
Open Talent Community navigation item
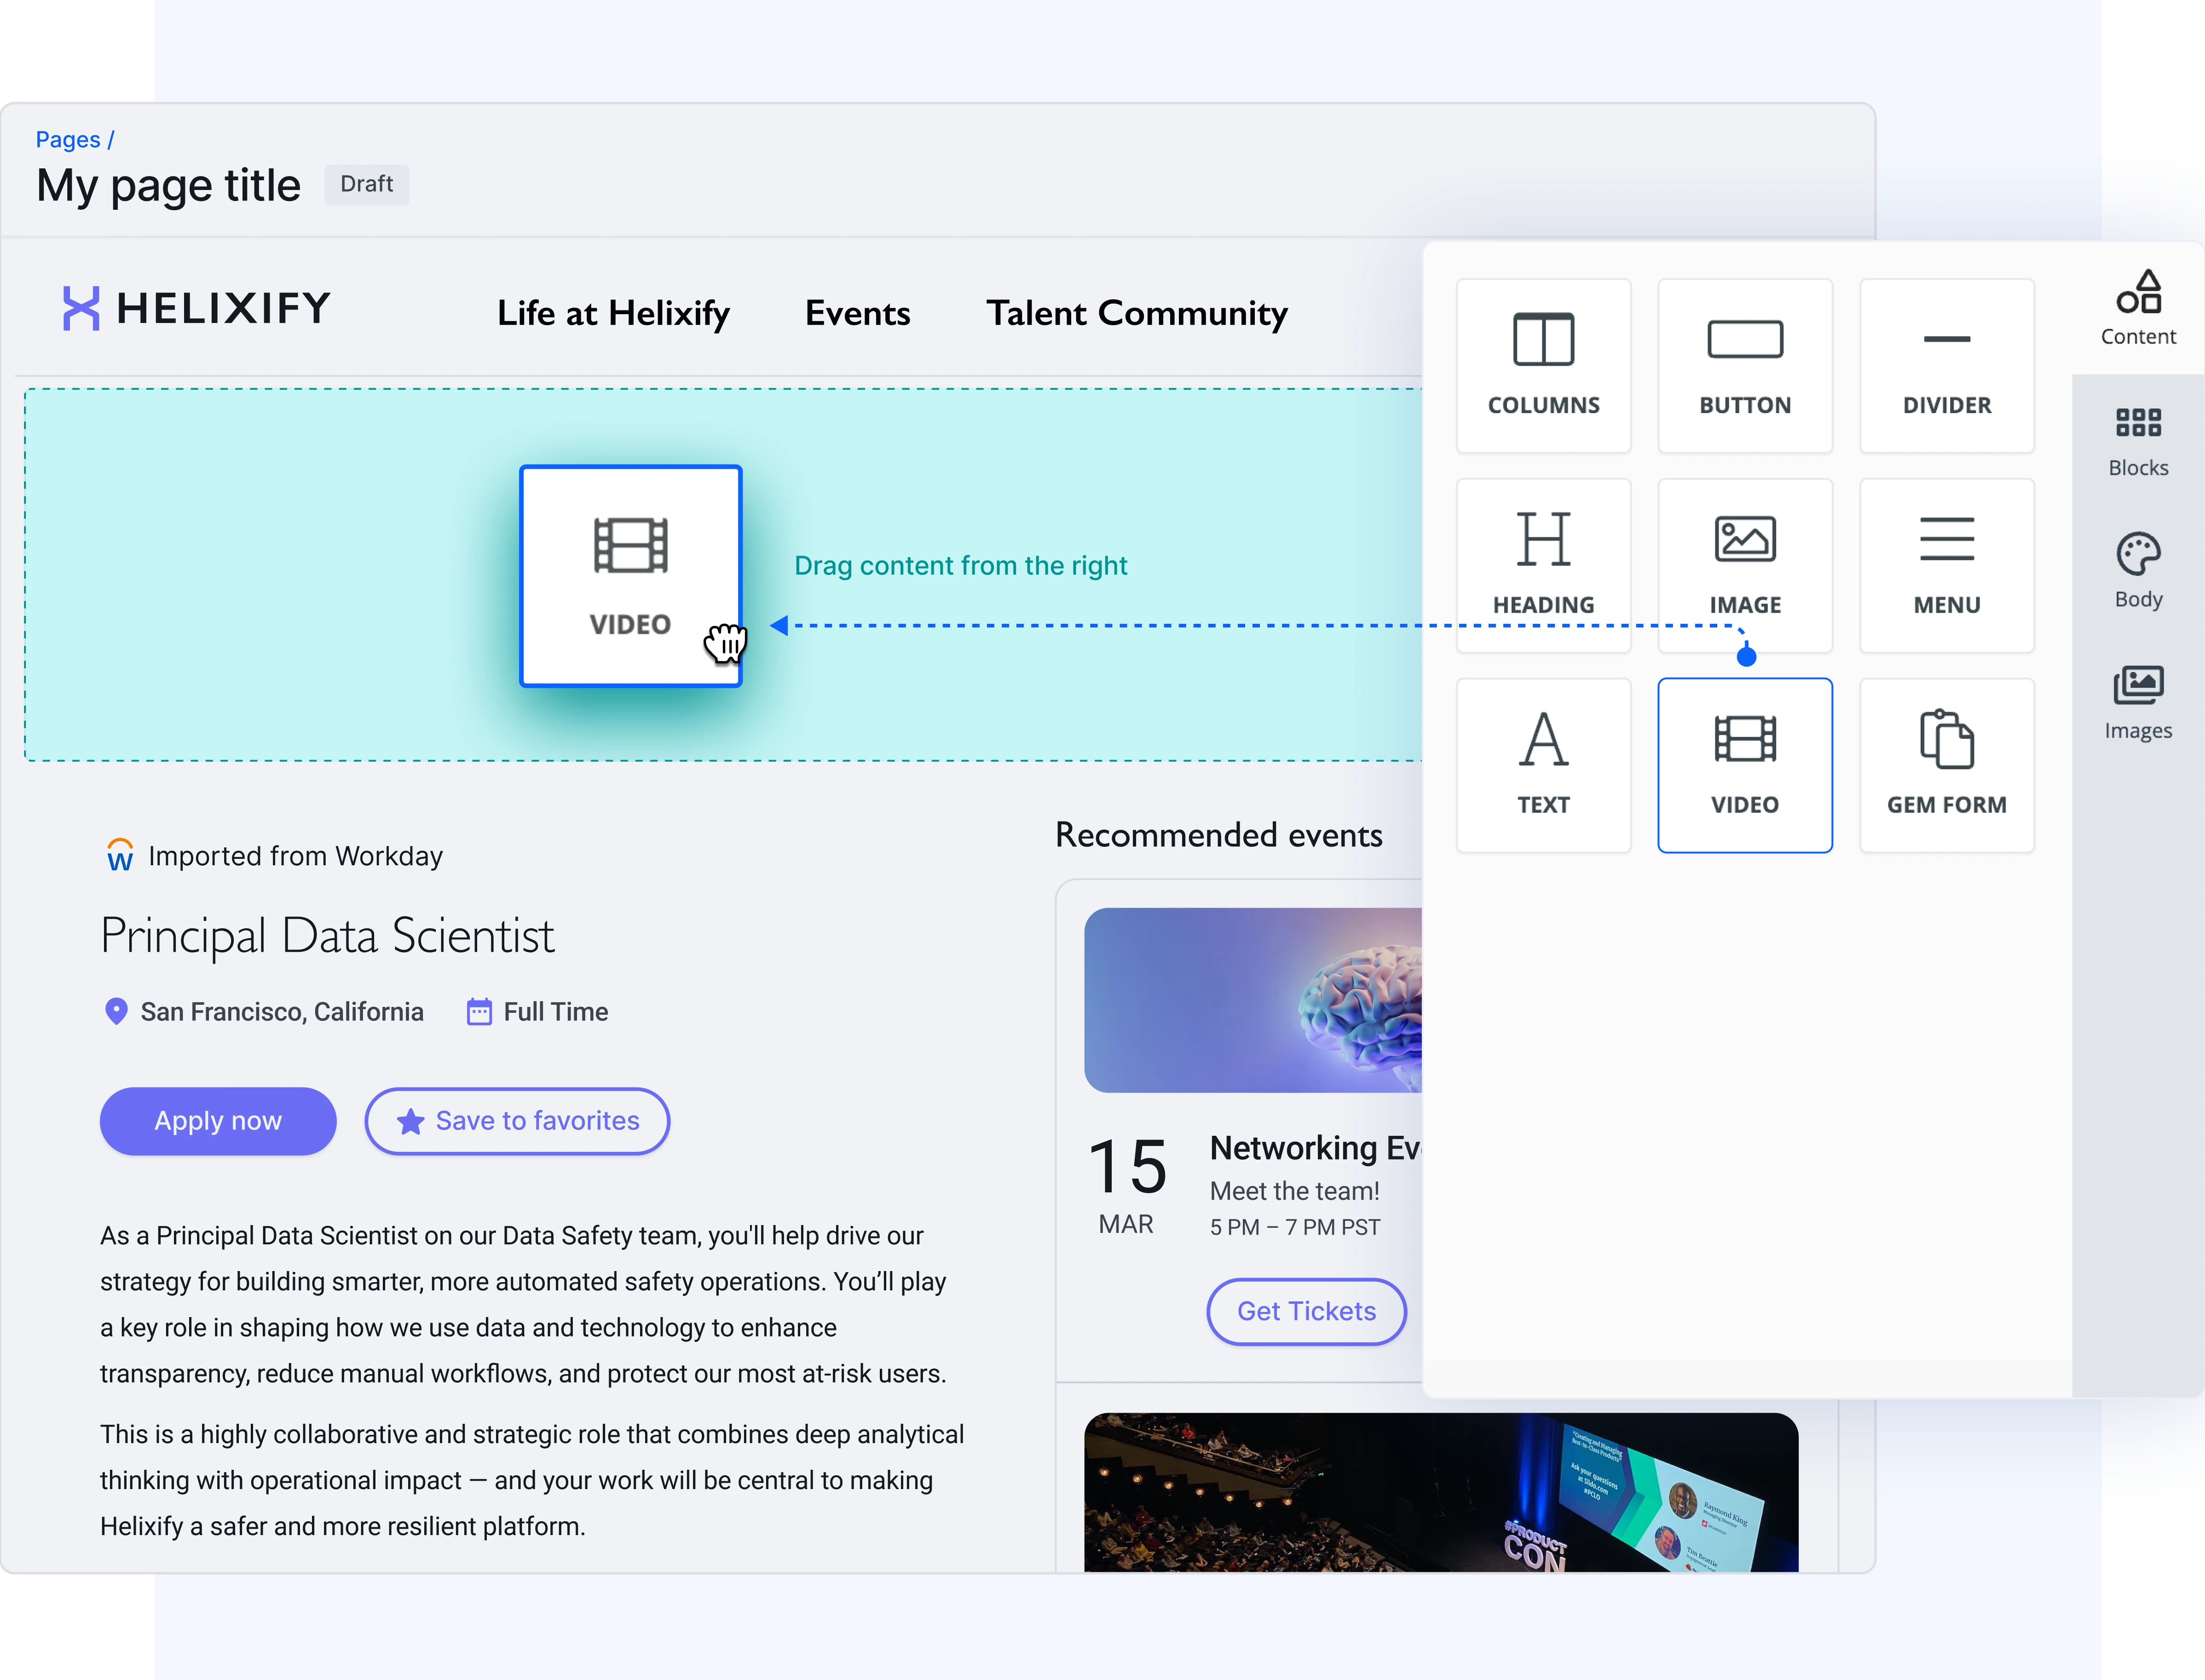click(x=1136, y=313)
